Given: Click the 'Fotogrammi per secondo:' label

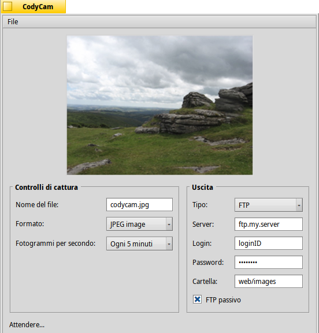Looking at the screenshot, I should (55, 244).
